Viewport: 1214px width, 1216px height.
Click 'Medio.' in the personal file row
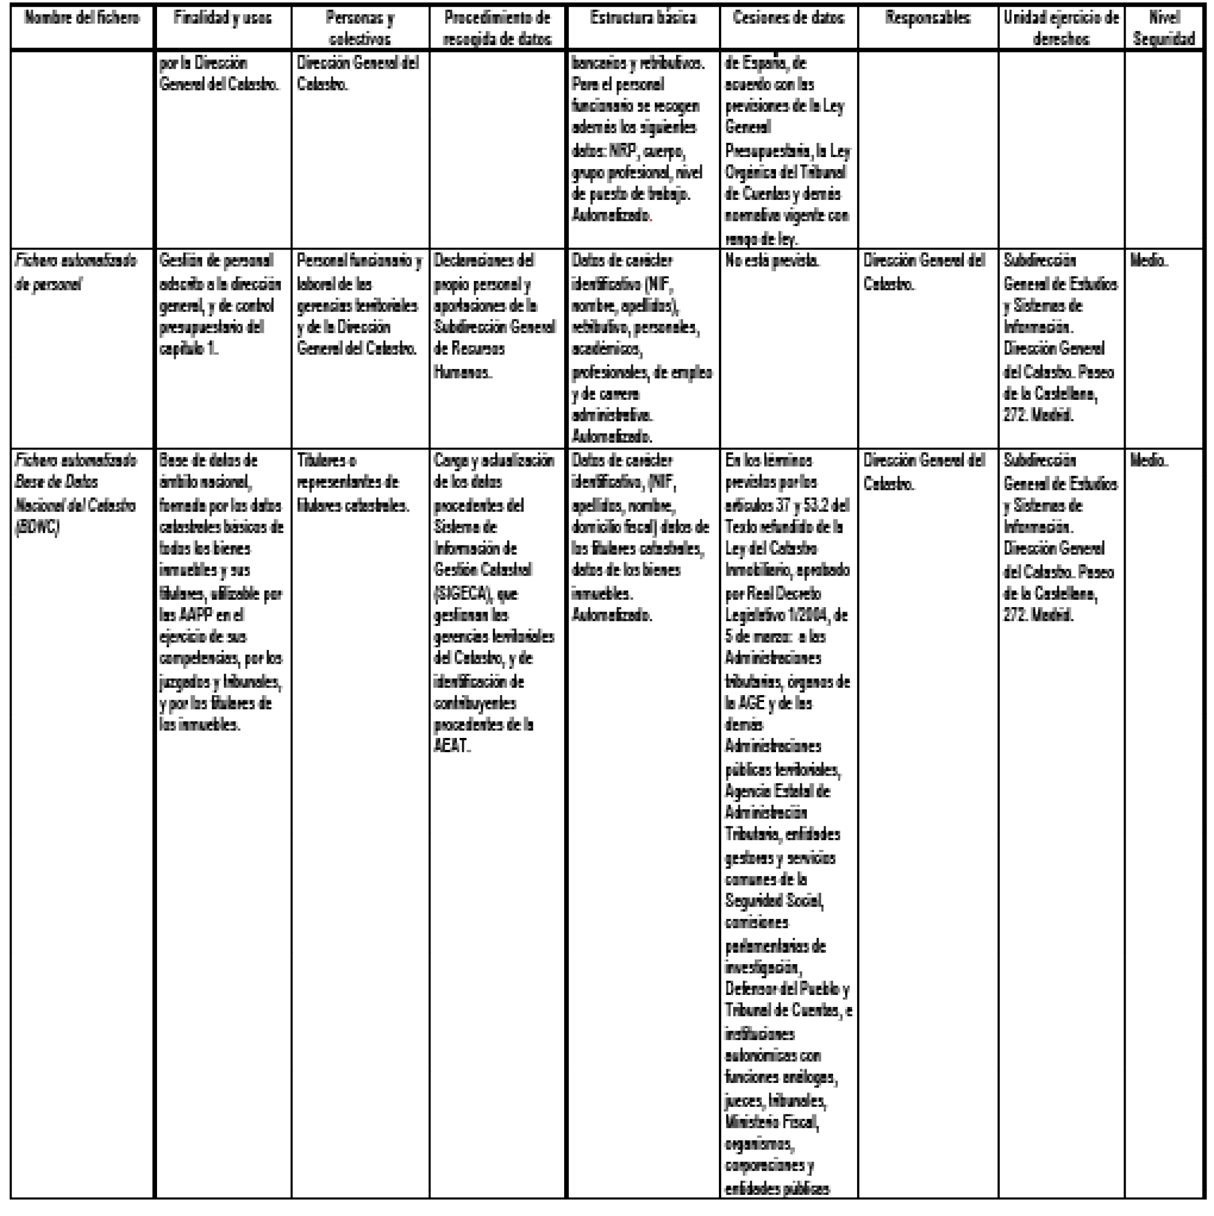pos(1164,348)
